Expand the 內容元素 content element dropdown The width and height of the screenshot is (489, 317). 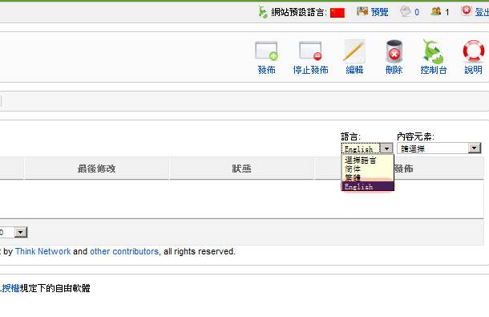(x=439, y=148)
